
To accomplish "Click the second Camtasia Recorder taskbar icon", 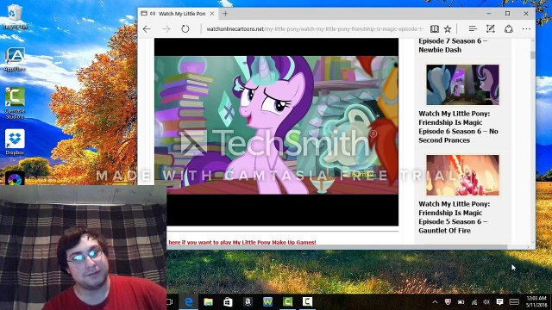I will pyautogui.click(x=307, y=302).
